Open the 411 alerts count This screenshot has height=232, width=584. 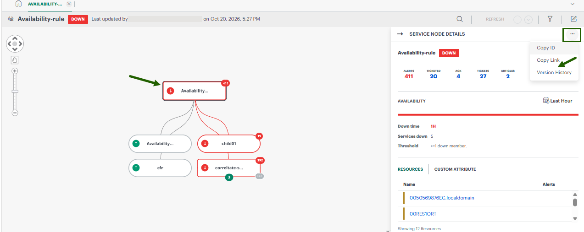(x=409, y=76)
